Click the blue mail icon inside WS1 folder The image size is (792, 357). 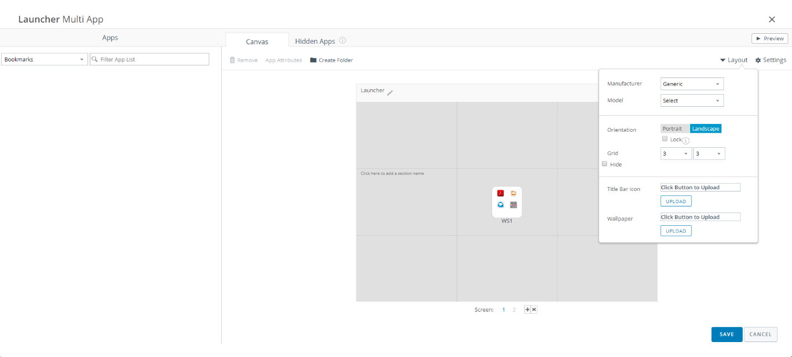click(500, 205)
